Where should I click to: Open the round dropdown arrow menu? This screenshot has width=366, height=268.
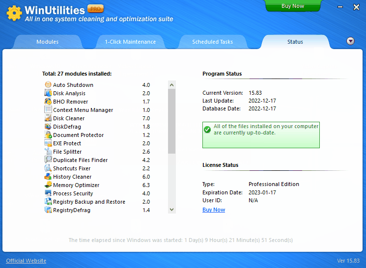coord(350,41)
